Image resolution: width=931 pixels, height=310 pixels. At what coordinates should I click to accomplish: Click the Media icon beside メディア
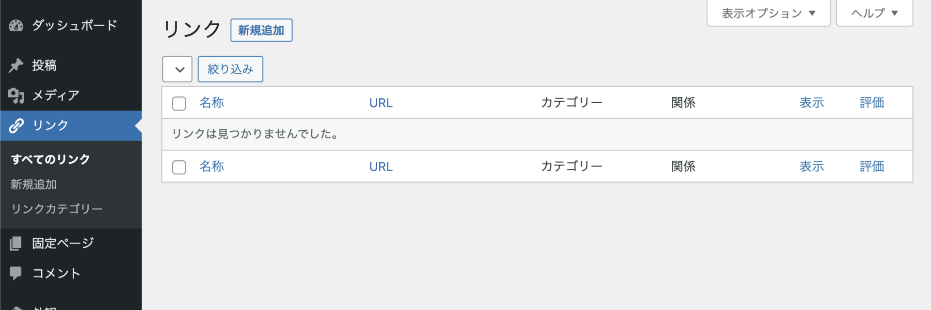coord(16,95)
